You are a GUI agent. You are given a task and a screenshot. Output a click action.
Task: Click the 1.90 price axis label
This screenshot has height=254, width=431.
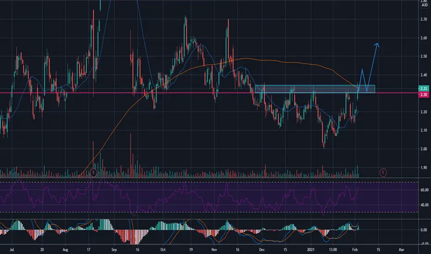(x=424, y=168)
